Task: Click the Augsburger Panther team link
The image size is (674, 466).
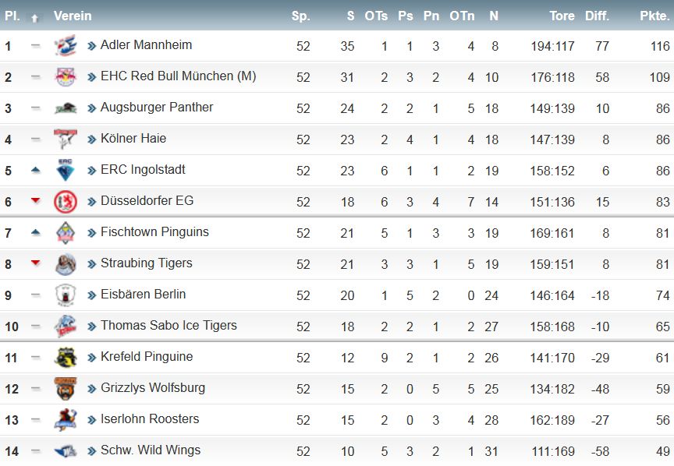Action: [x=157, y=107]
